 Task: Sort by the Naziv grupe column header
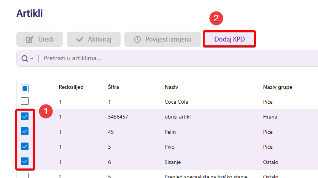coord(277,87)
